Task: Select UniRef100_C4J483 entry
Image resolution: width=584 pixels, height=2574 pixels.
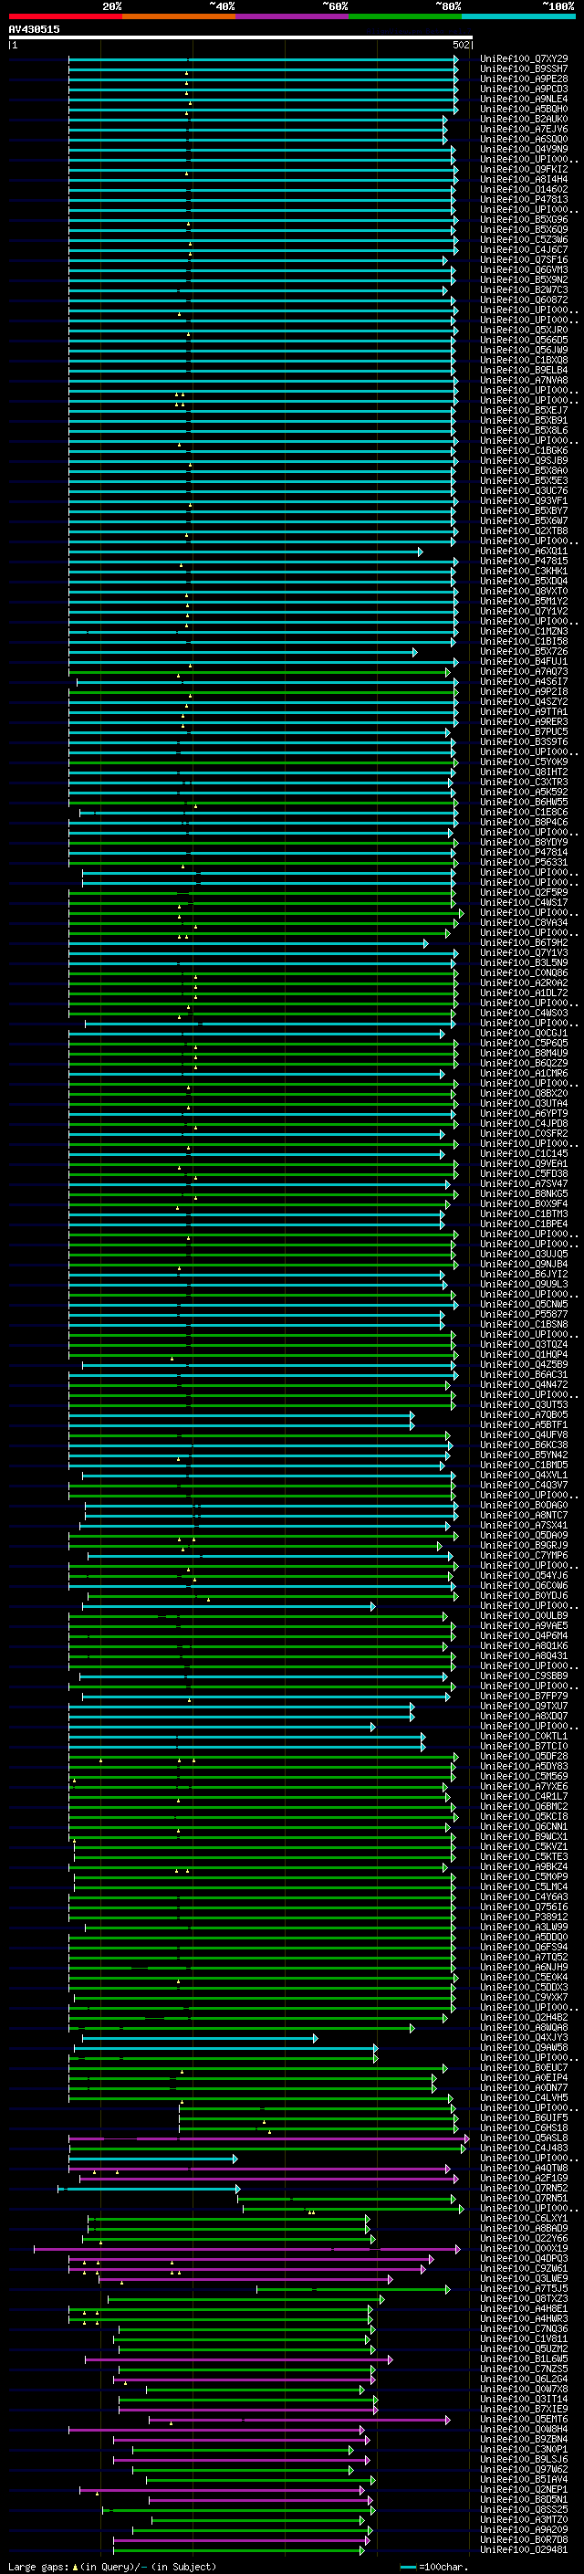Action: click(524, 2149)
